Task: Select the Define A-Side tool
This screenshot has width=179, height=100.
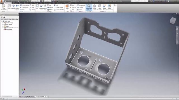Action: coord(95,7)
